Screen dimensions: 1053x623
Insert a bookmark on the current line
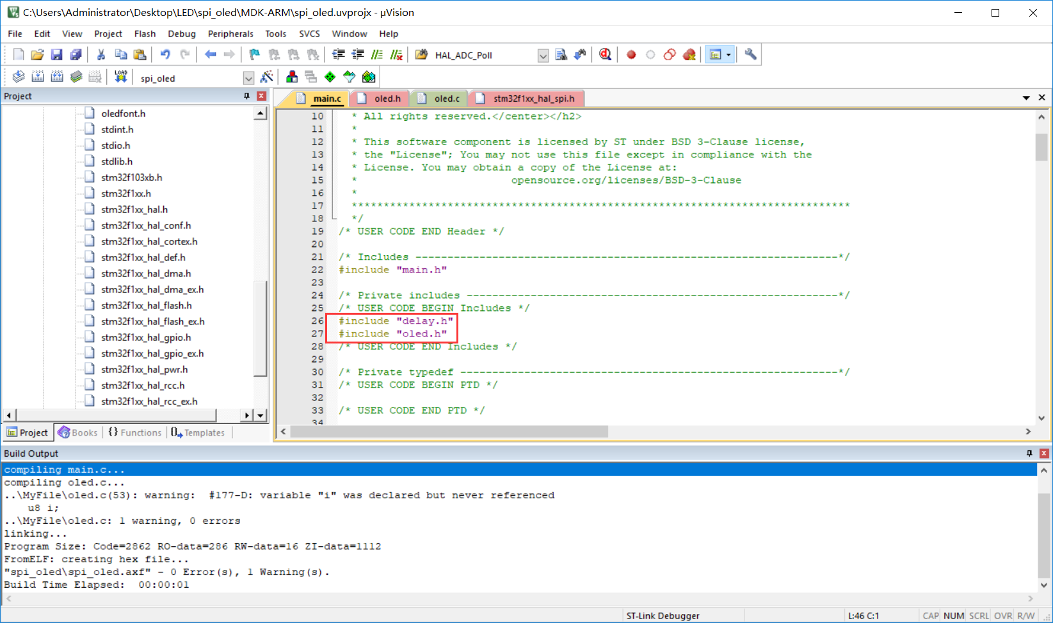coord(255,55)
